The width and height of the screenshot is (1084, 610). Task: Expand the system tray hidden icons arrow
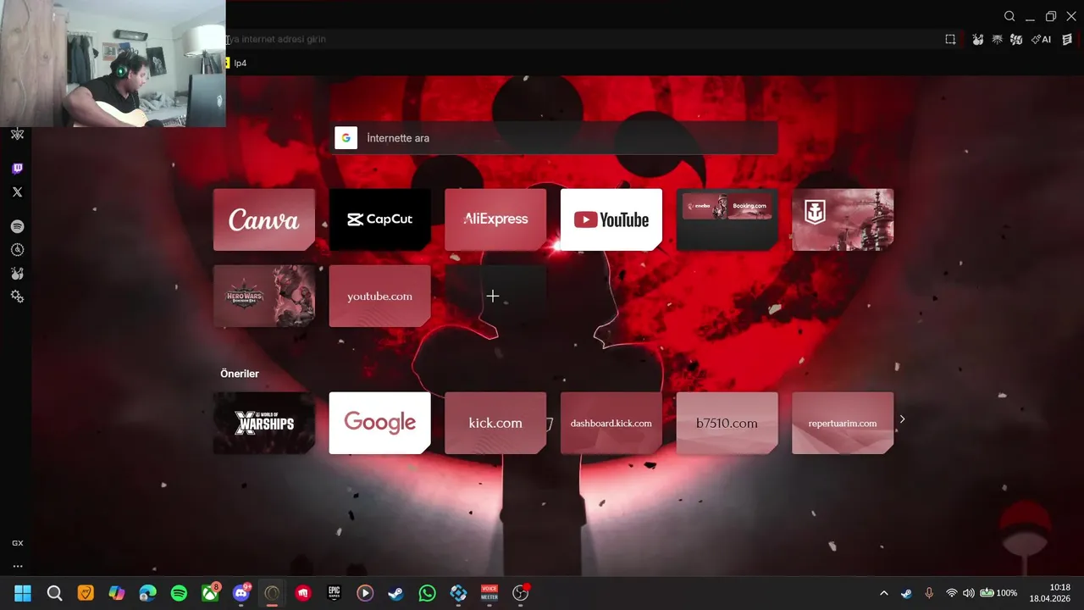(x=884, y=593)
